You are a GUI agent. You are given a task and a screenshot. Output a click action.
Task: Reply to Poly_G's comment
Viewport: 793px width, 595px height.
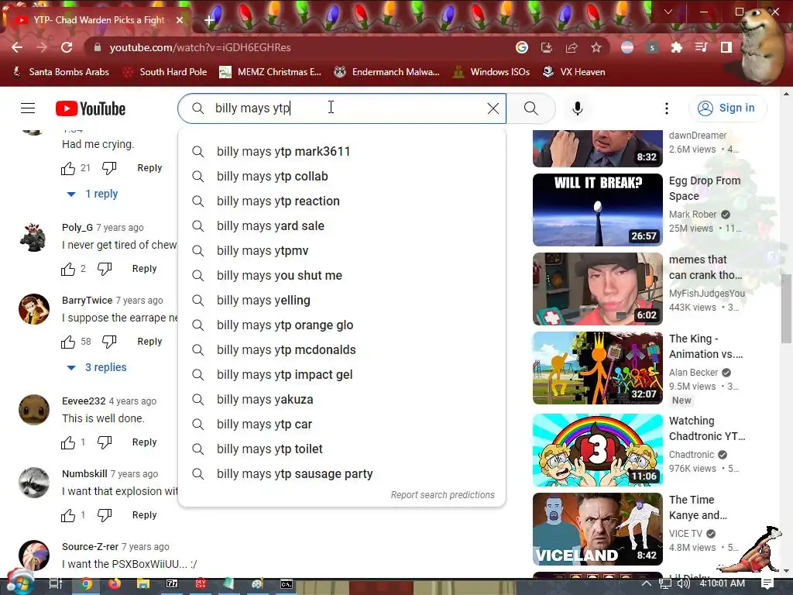point(144,269)
